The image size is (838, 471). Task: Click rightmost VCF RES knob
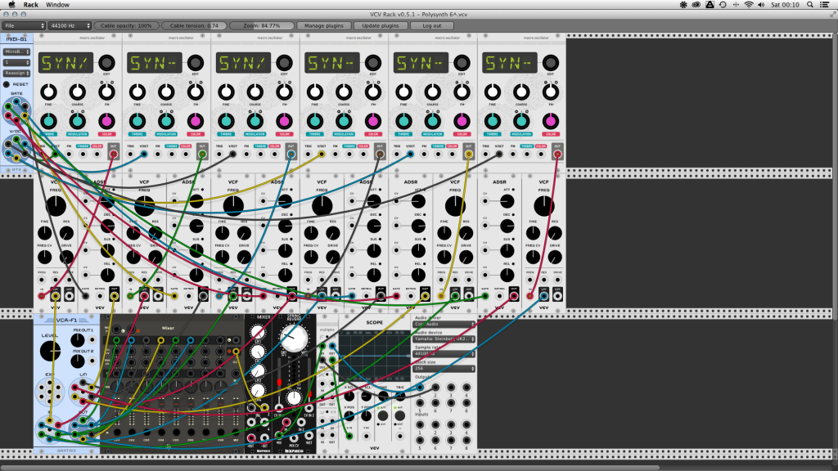[x=555, y=233]
